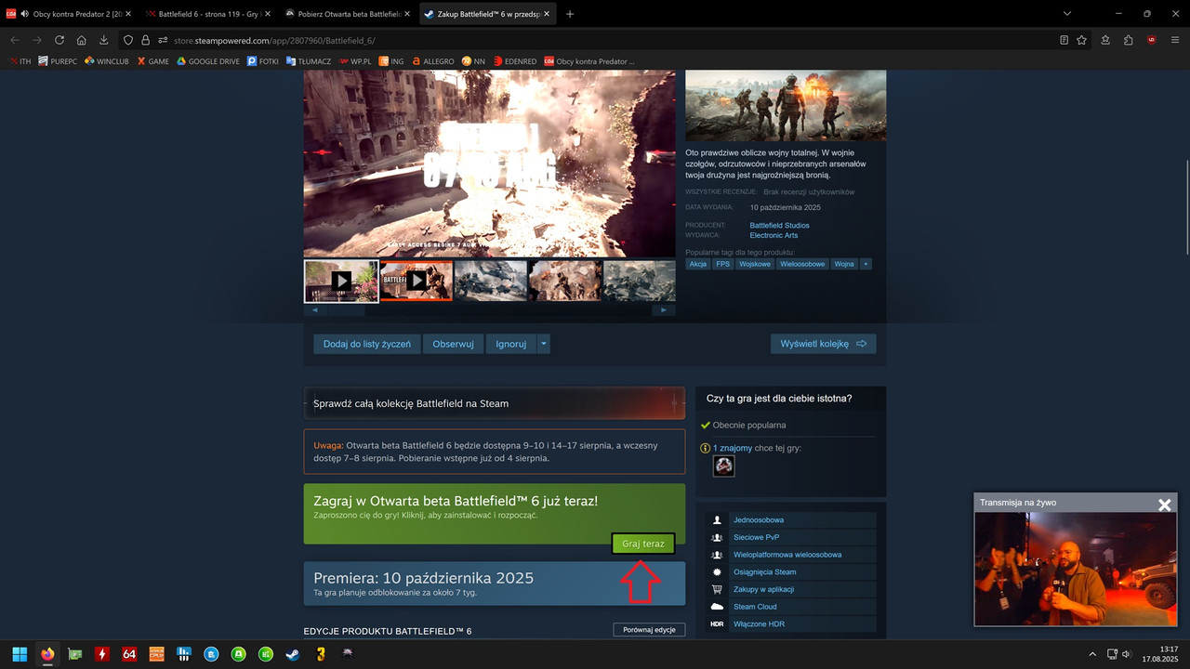Bookmark this page with the star icon

coord(1081,40)
